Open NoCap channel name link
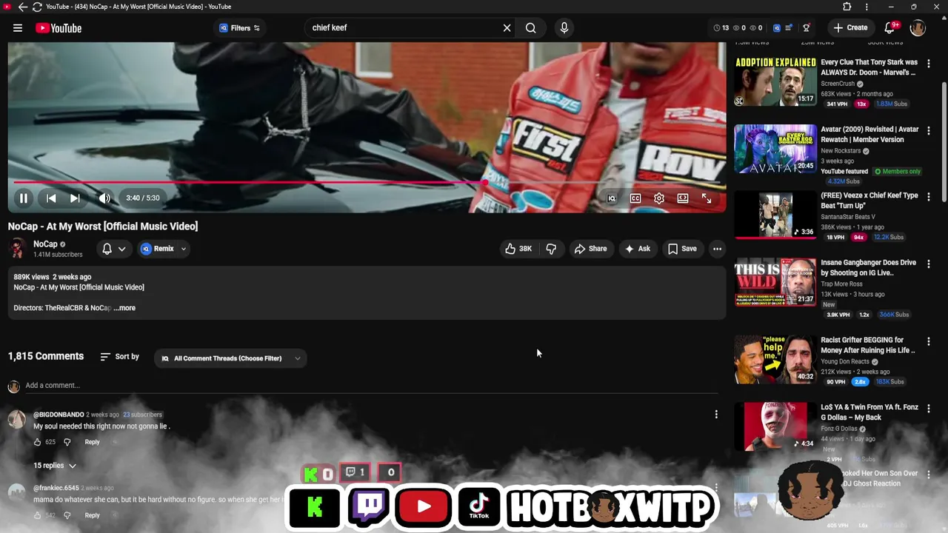The height and width of the screenshot is (533, 948). coord(45,244)
